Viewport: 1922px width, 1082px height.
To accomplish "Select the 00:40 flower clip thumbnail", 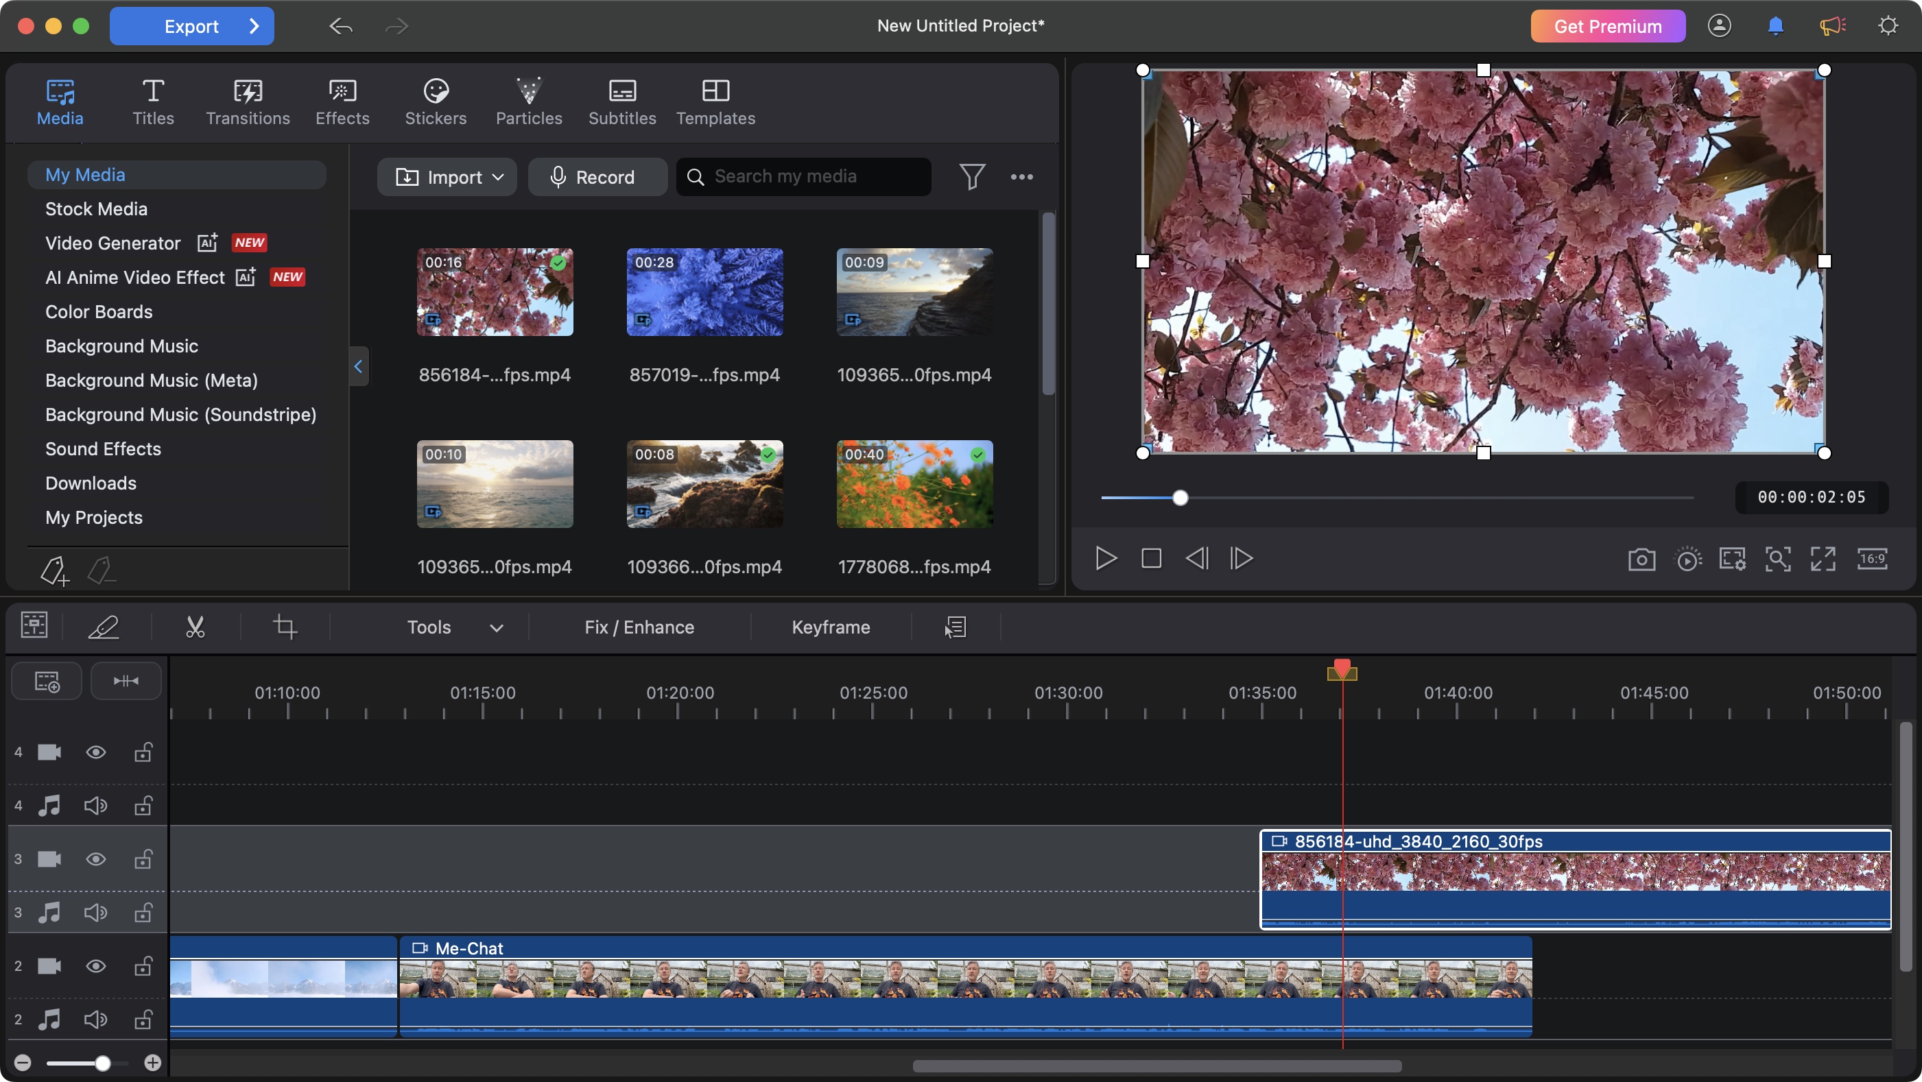I will click(914, 484).
